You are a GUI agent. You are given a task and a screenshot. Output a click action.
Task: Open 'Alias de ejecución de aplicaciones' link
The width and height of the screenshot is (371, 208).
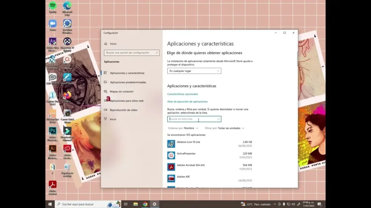187,102
